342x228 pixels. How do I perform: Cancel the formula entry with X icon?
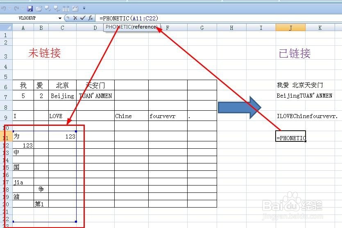point(75,18)
